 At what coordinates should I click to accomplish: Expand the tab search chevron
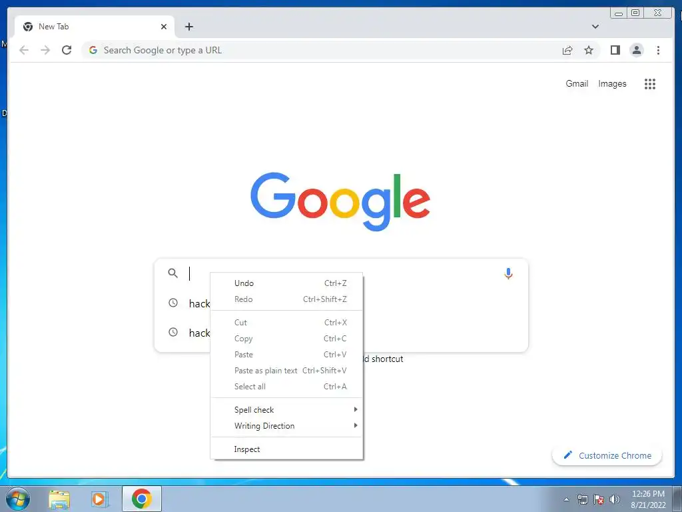point(595,27)
